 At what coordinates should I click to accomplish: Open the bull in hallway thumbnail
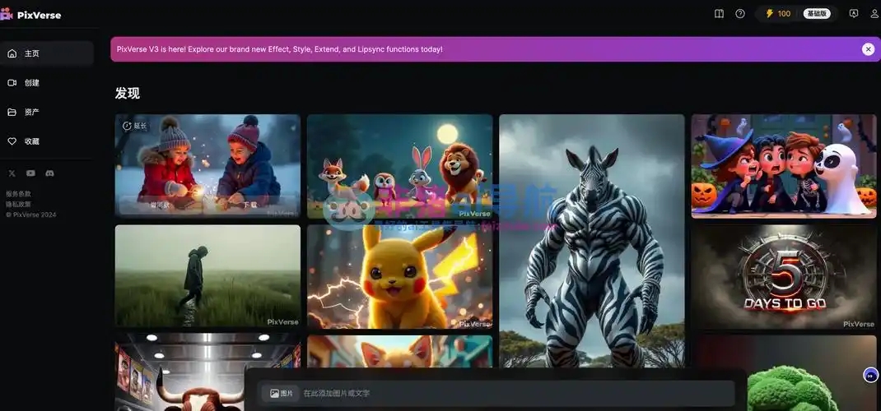point(179,372)
